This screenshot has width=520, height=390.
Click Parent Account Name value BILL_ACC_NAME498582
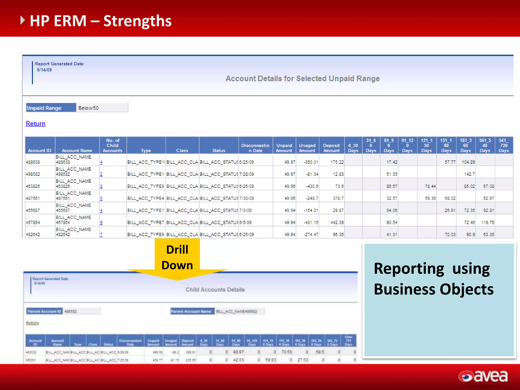click(240, 311)
